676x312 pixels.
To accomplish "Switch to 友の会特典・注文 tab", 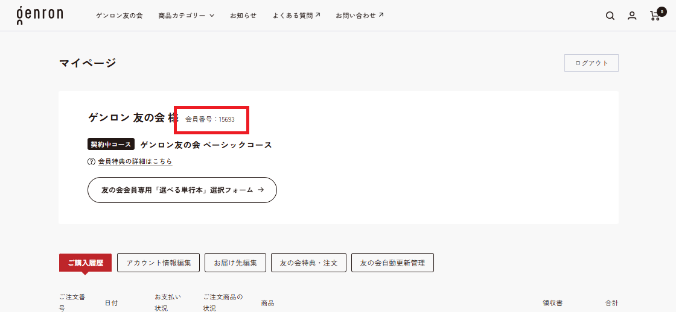I will [x=308, y=263].
